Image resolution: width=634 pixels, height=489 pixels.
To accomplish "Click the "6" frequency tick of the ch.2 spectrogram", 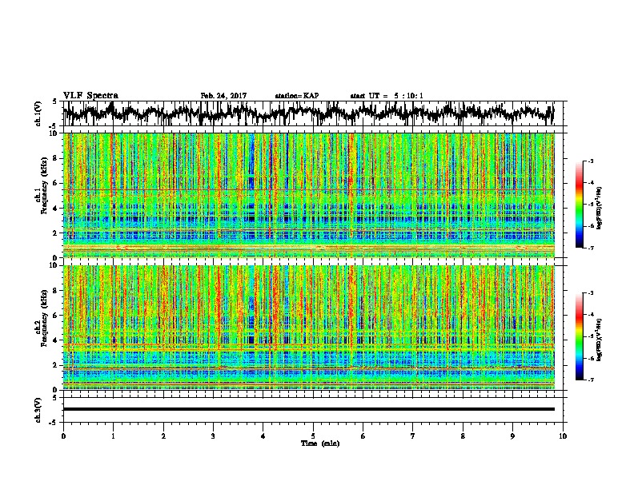I will 56,316.
